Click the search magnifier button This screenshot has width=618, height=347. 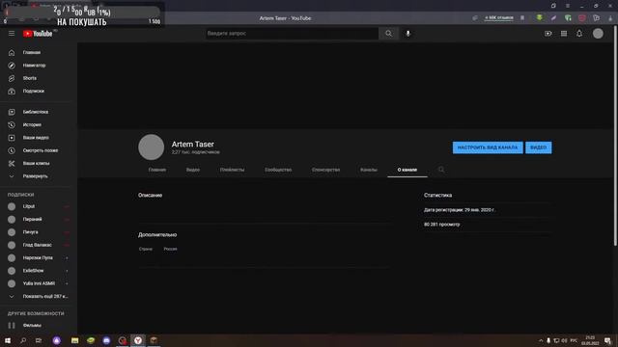388,34
